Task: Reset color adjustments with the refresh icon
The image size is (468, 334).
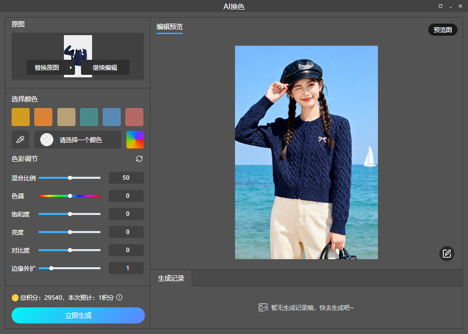Action: [139, 159]
